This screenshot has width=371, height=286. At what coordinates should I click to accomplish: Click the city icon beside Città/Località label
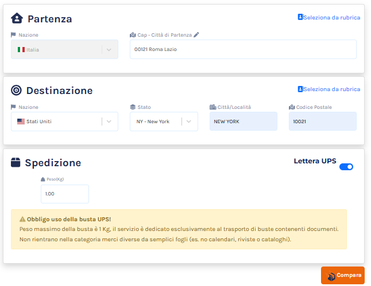point(212,107)
